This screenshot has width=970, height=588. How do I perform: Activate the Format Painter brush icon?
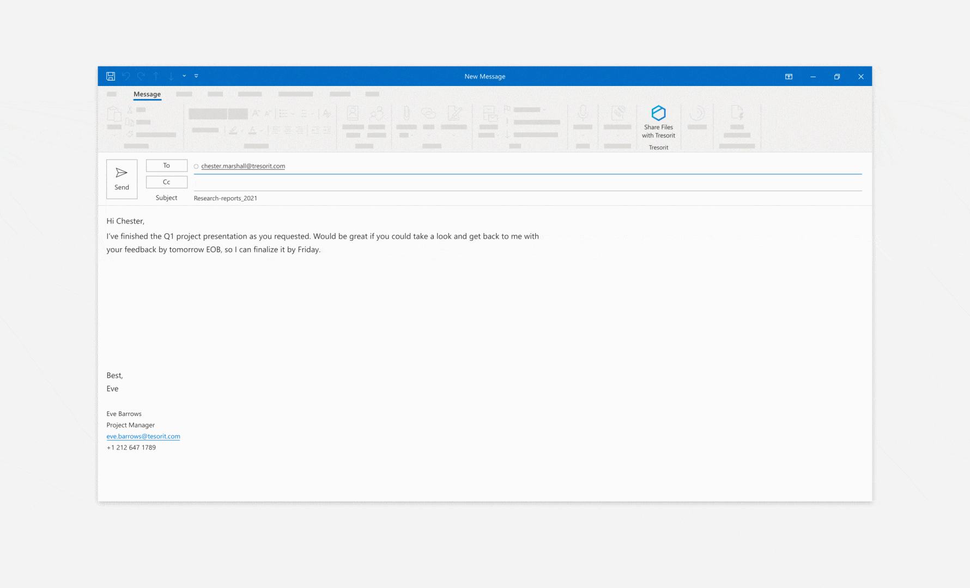pyautogui.click(x=130, y=134)
